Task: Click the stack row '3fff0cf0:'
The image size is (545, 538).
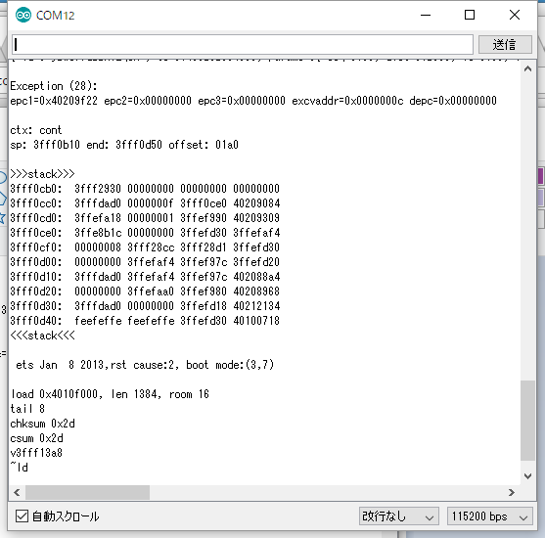Action: 145,247
